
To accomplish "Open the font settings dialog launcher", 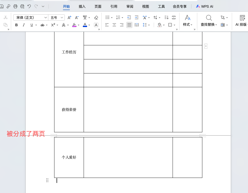I will [99, 29].
